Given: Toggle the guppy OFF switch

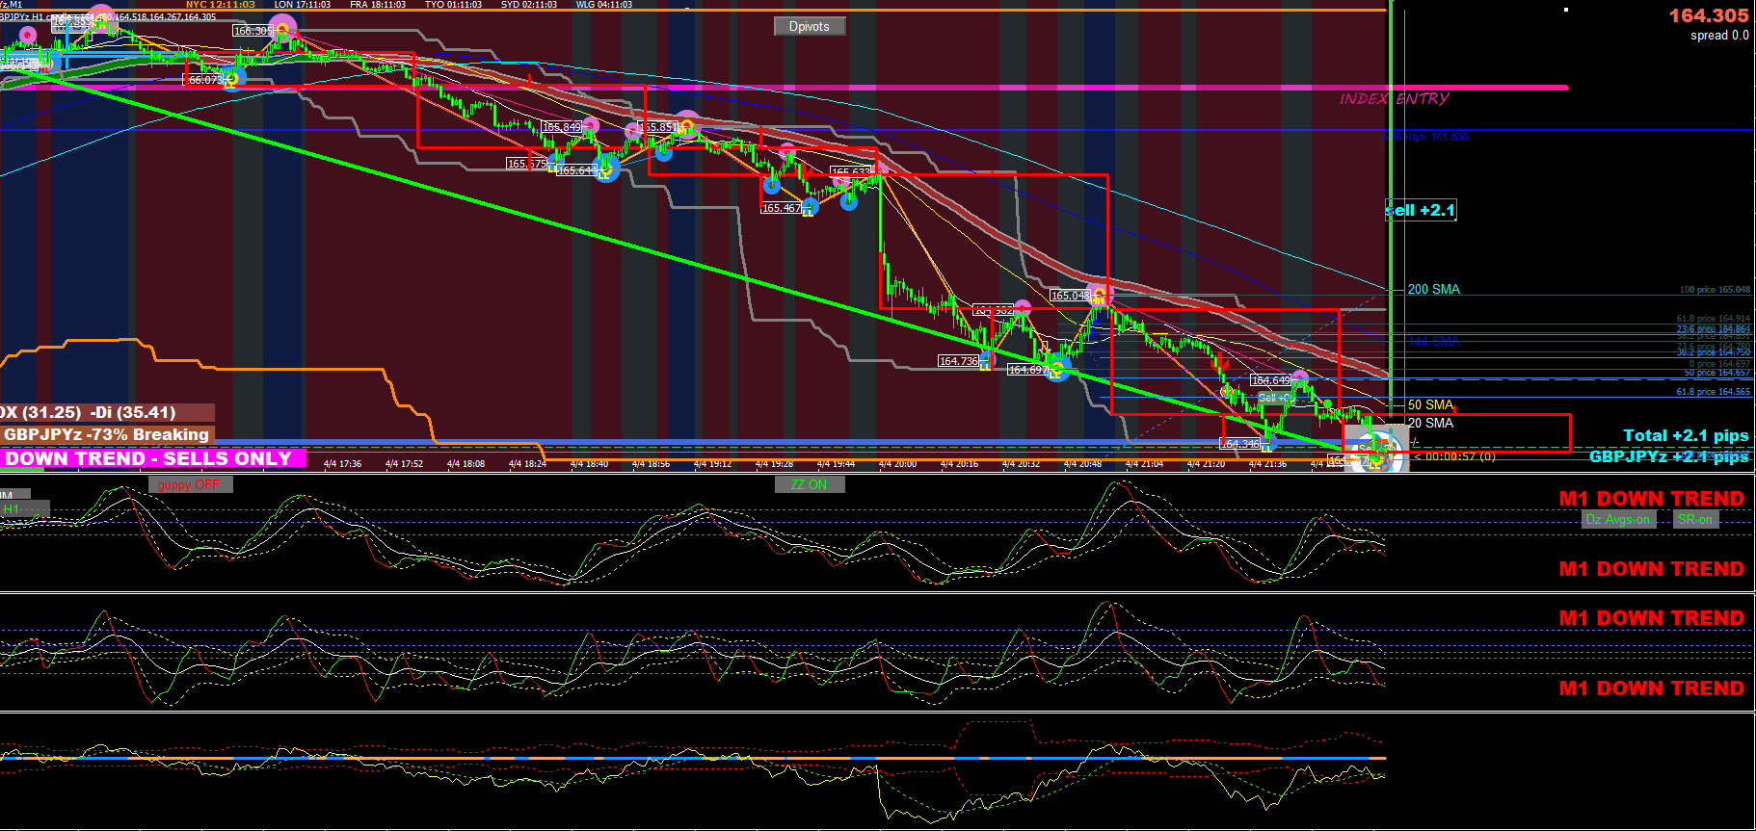Looking at the screenshot, I should click(190, 484).
